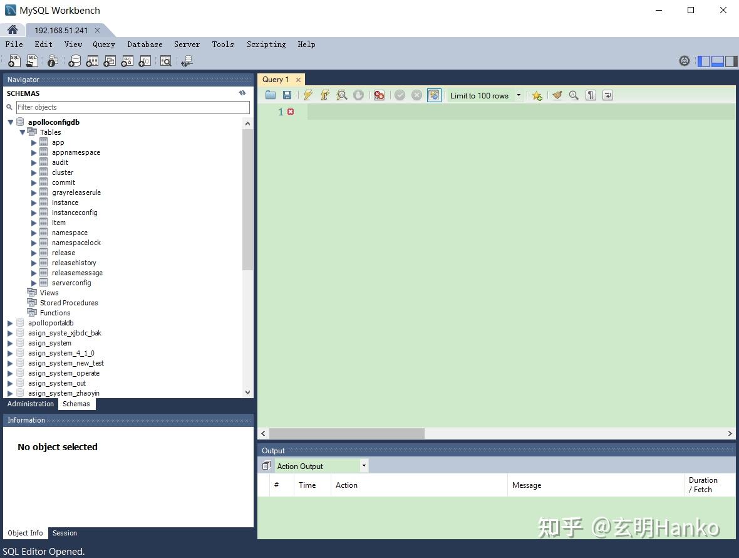Toggle autocommit mode

coord(434,95)
